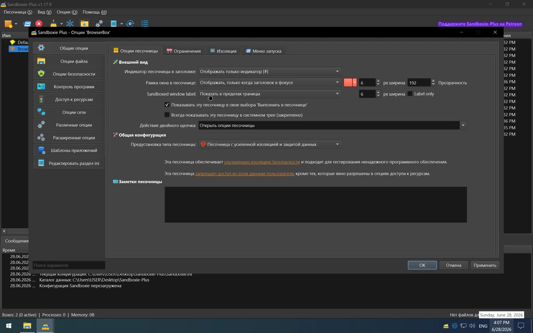
Task: Open 'Поддержите Sandboxie-Plus на Patreon' link
Action: 480,24
